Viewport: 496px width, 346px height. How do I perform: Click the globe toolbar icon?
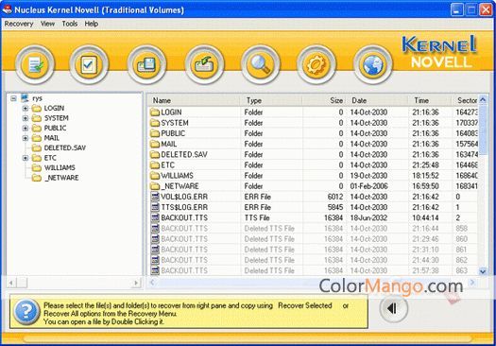(x=373, y=64)
